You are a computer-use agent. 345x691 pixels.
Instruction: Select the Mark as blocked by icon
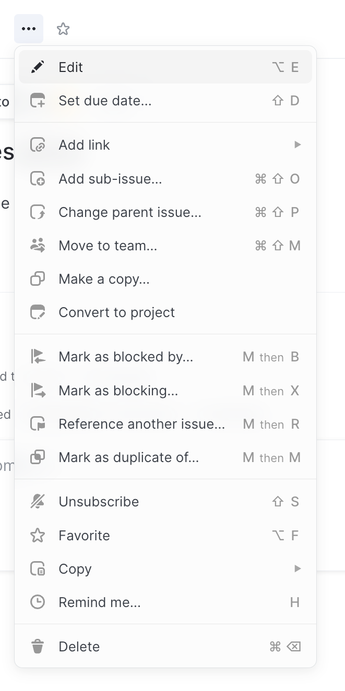[37, 357]
